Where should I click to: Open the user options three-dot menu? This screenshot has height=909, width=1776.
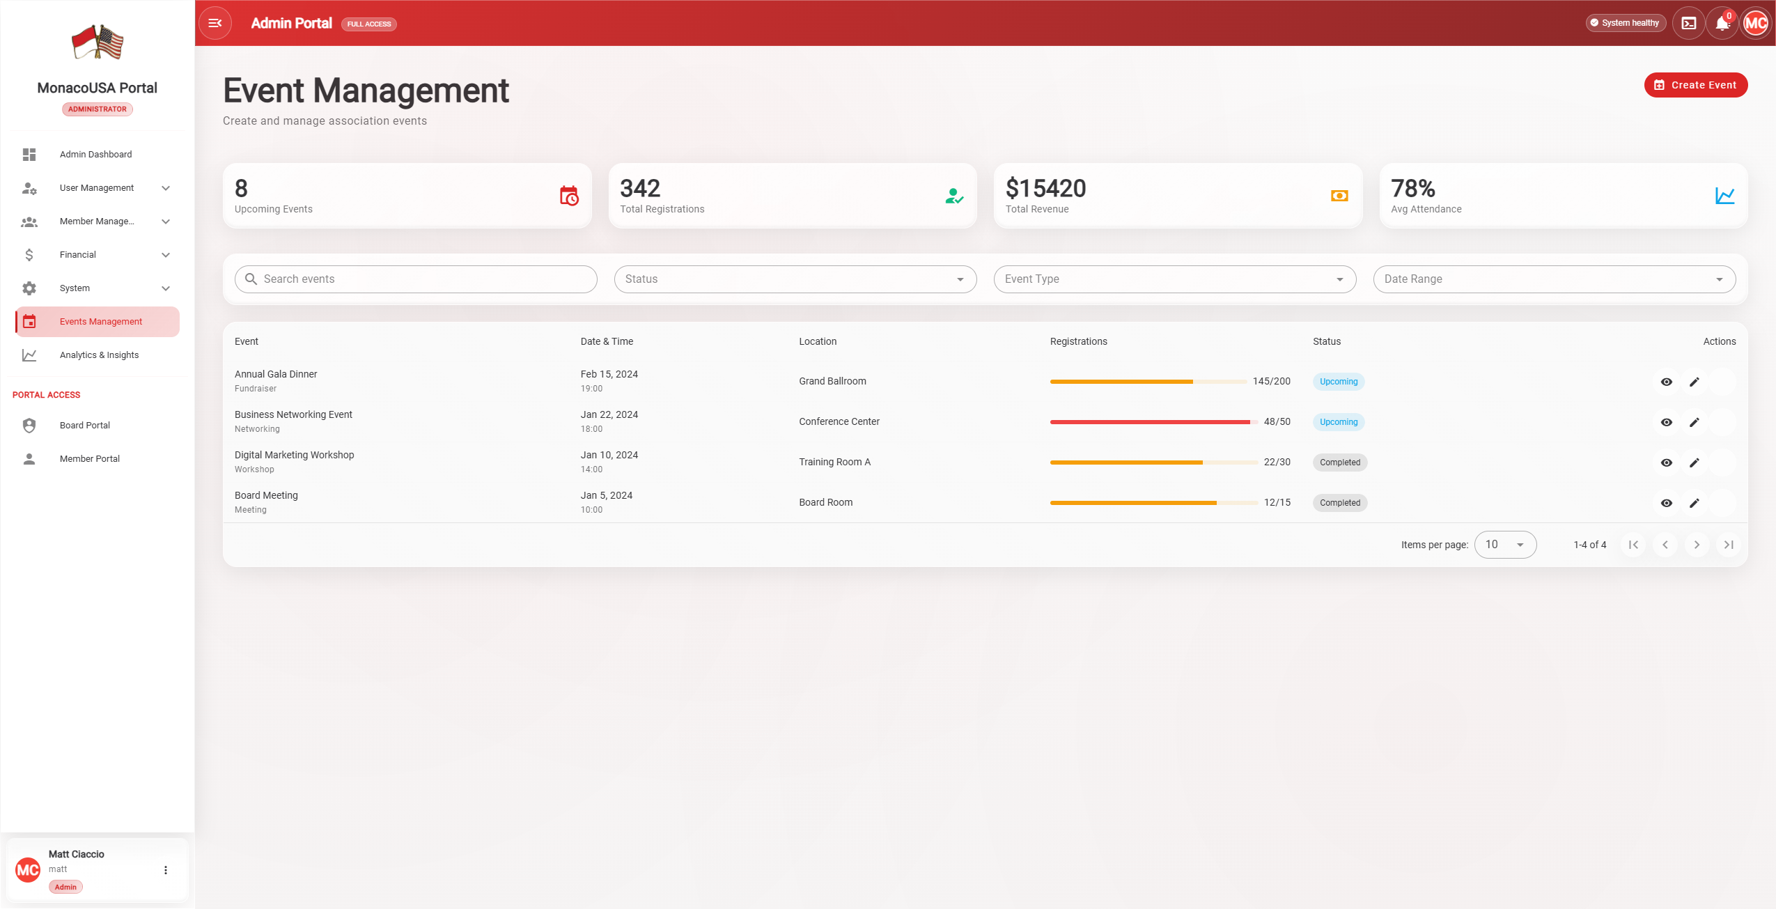point(166,870)
